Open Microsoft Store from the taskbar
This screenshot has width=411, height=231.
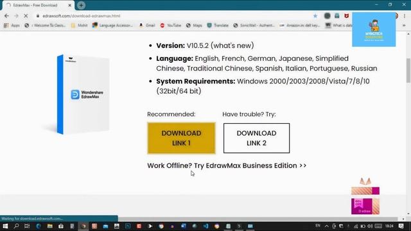point(61,226)
